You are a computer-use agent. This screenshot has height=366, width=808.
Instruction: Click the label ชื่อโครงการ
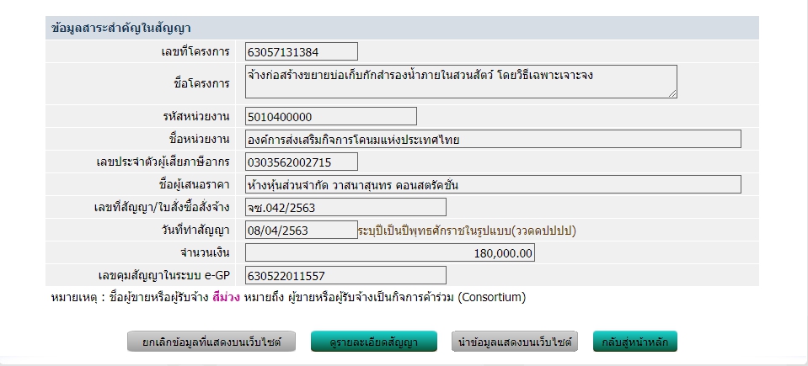point(201,83)
